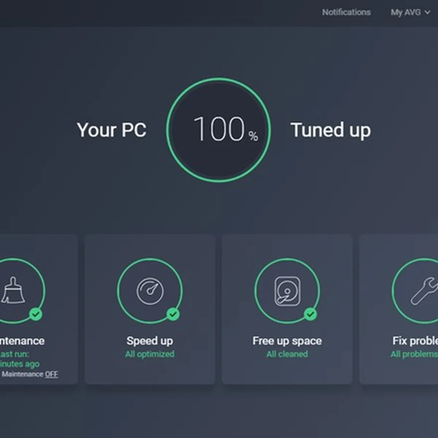This screenshot has width=438, height=438.
Task: Open the Speed up card title
Action: click(x=150, y=341)
